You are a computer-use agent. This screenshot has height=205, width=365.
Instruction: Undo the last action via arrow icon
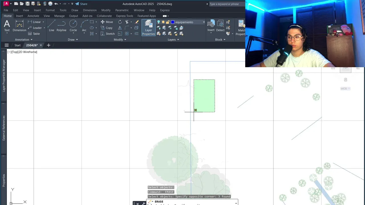click(x=56, y=4)
